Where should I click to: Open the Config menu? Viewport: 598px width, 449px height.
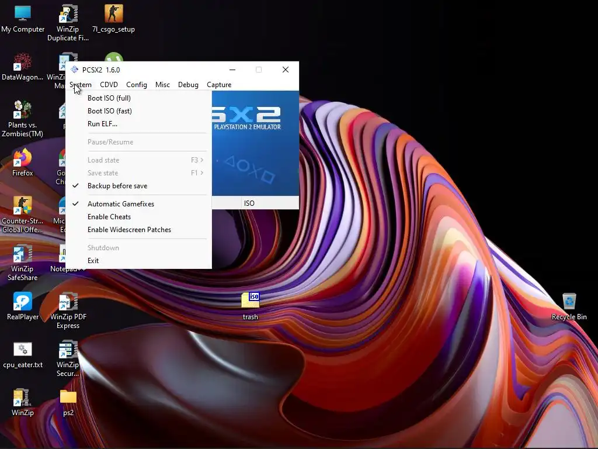(x=137, y=85)
